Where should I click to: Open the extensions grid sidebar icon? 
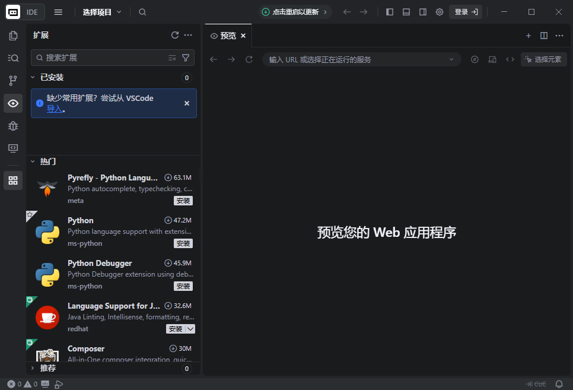pos(13,180)
